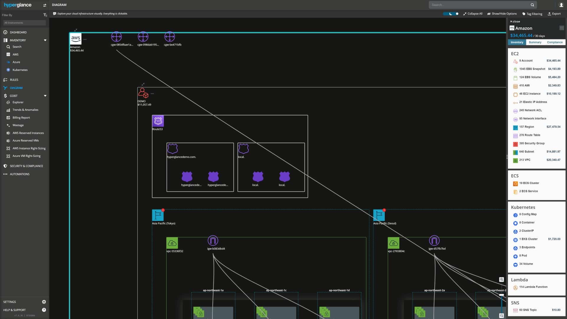Click 46 EC2 Instance row
Screen dimensions: 567x319
tap(536, 94)
